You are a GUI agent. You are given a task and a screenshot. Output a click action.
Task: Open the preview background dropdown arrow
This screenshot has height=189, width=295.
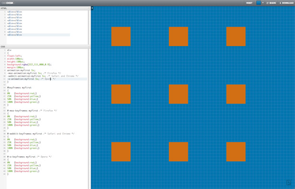point(263,3)
